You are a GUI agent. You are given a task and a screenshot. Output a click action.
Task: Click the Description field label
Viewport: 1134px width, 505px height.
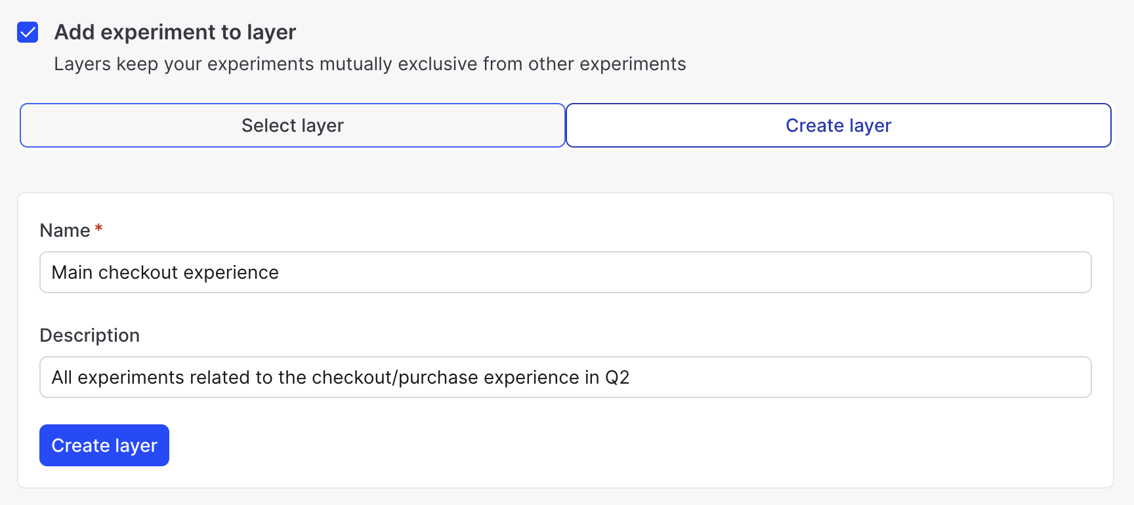pos(90,335)
